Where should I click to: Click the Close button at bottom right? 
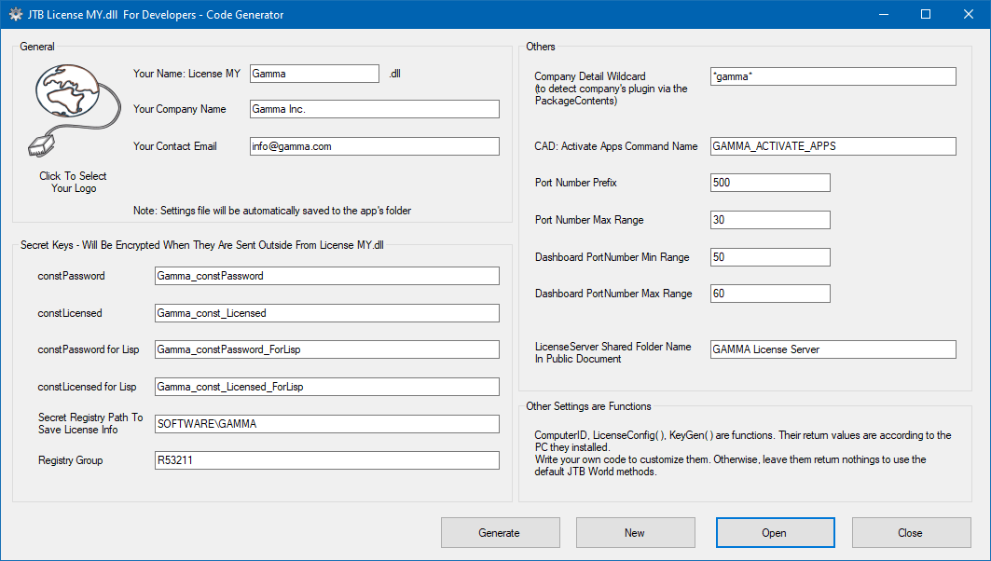click(911, 532)
